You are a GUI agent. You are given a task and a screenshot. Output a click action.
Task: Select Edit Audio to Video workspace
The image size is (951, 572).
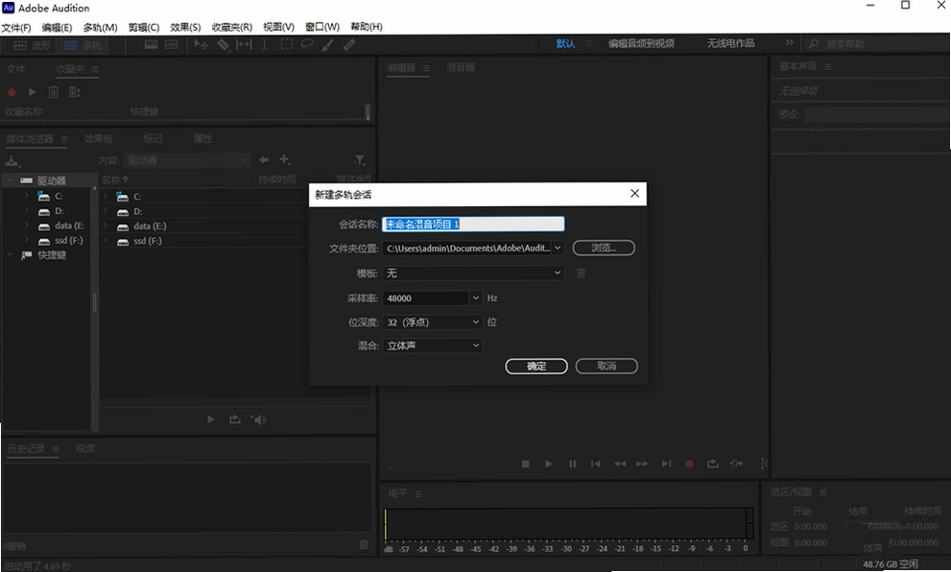(641, 44)
